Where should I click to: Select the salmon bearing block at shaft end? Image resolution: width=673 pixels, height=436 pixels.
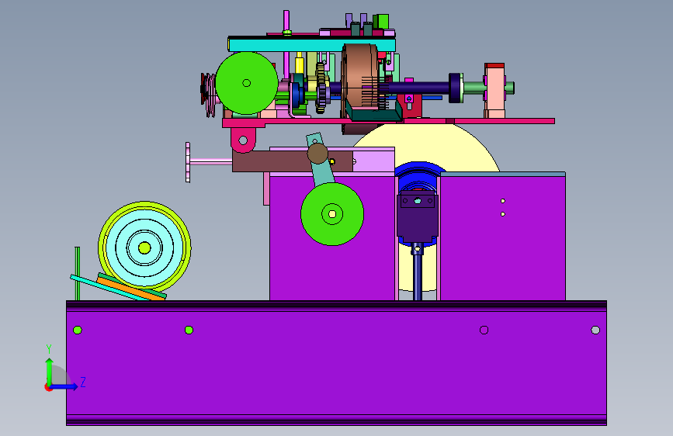pyautogui.click(x=495, y=92)
